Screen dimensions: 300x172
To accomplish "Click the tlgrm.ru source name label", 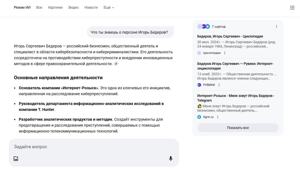I will tap(208, 117).
